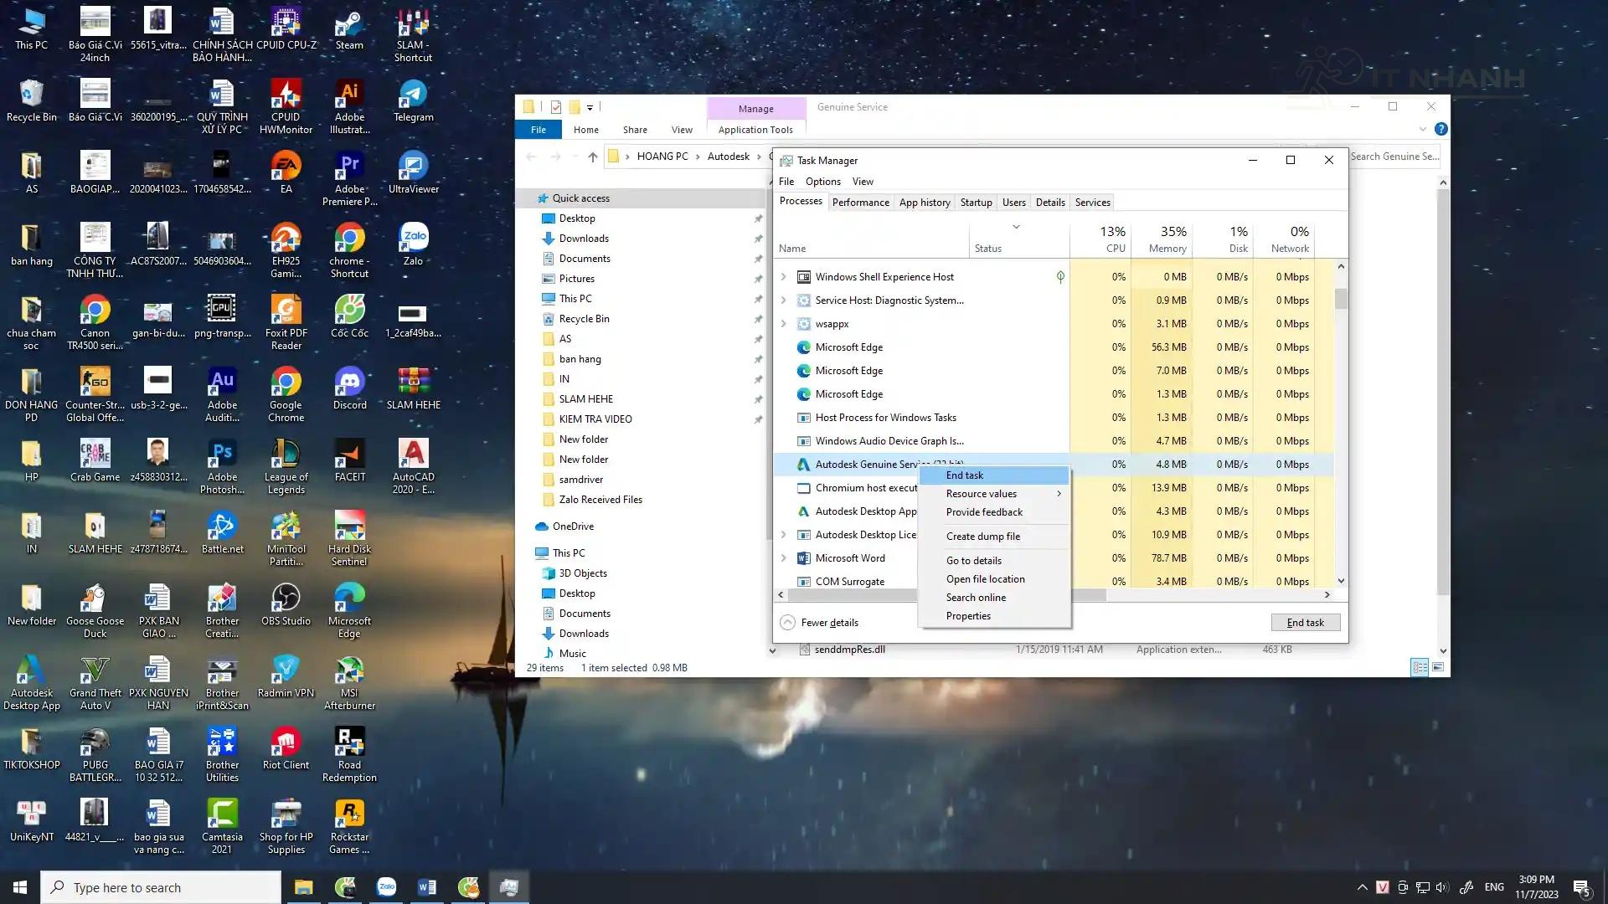Open Options menu in Task Manager
The width and height of the screenshot is (1608, 904).
pos(822,182)
